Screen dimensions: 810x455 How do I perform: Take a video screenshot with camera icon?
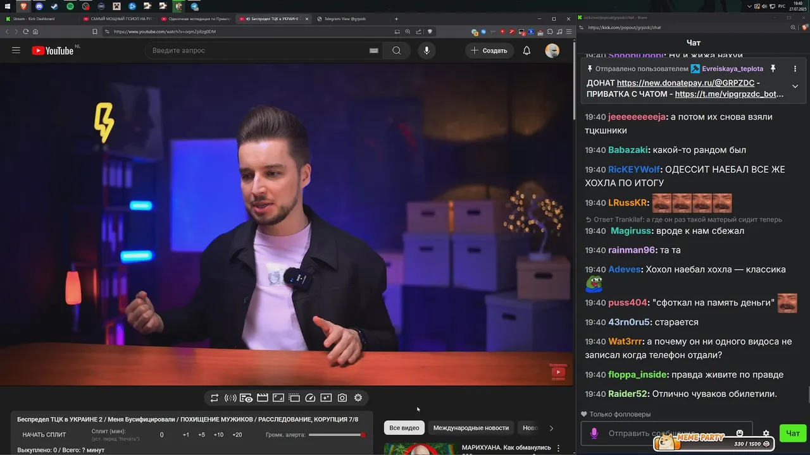click(x=342, y=398)
